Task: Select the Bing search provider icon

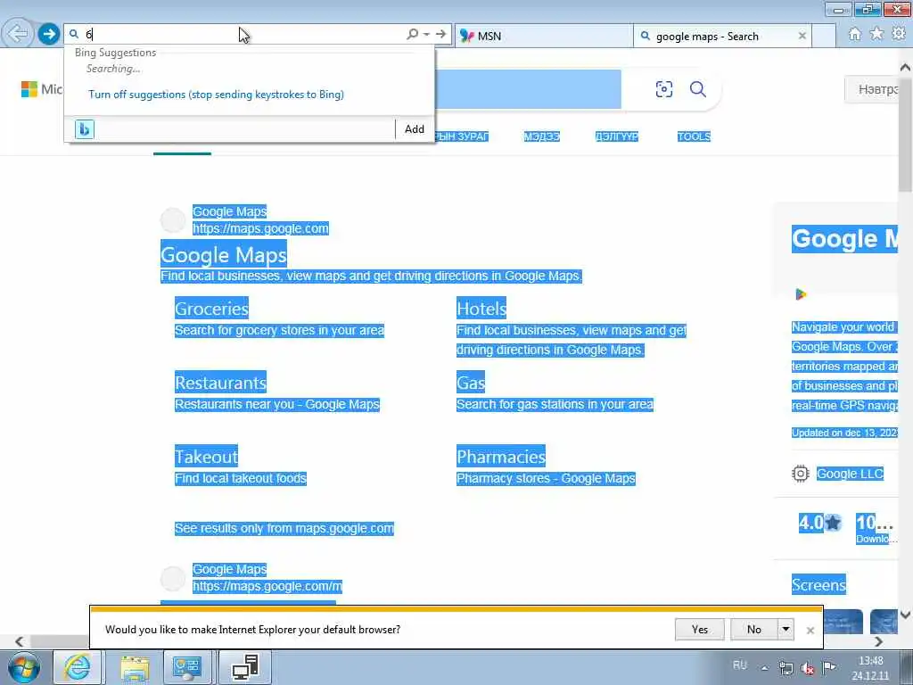Action: tap(85, 129)
